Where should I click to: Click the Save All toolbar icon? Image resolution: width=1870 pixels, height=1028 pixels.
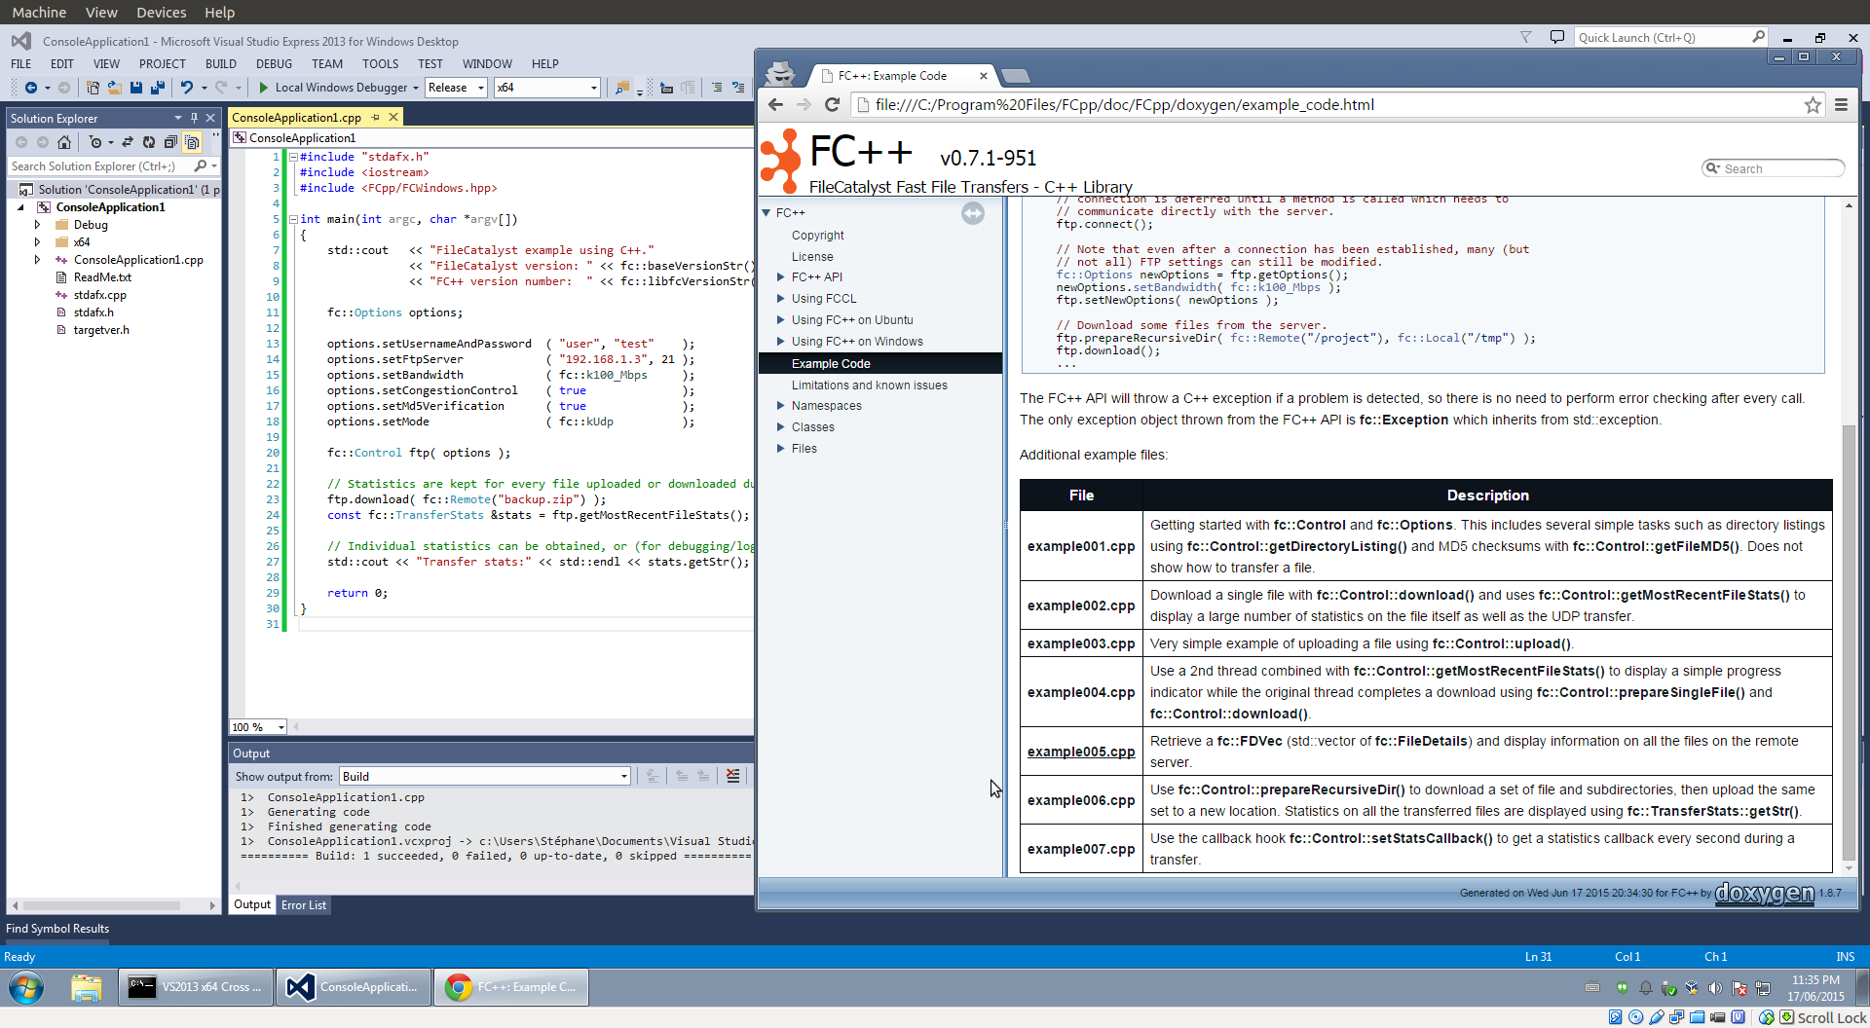(x=157, y=88)
